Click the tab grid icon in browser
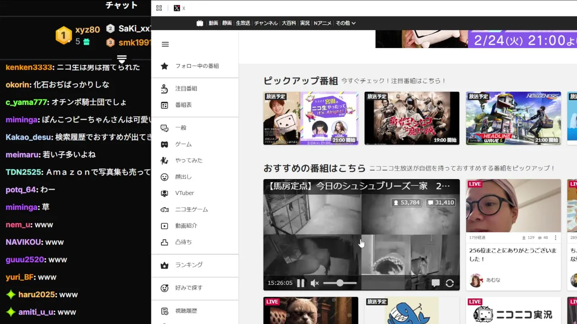This screenshot has width=577, height=324. 159,8
